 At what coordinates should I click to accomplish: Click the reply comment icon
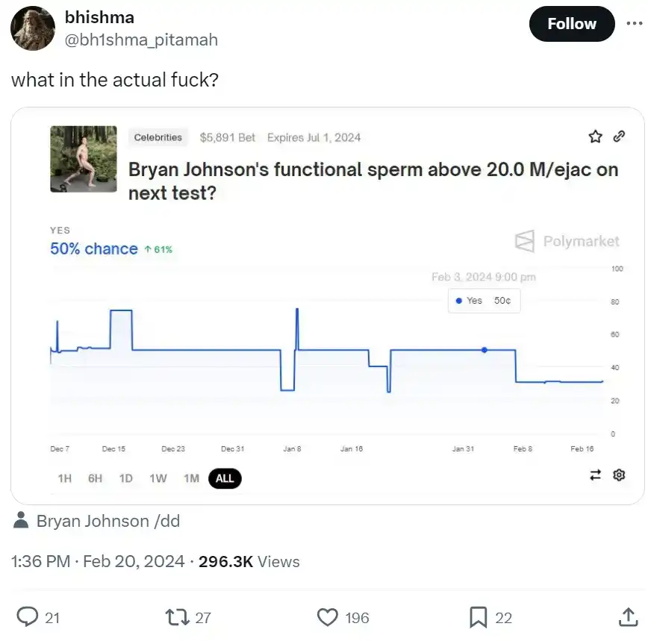28,617
